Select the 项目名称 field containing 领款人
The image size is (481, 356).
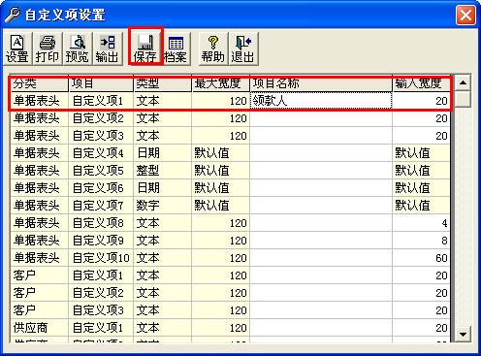click(x=321, y=101)
